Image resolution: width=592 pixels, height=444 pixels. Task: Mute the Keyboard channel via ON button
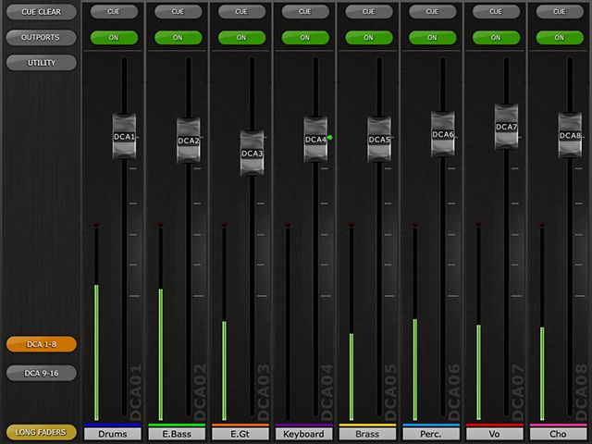304,38
